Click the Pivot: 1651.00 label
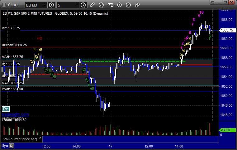Screen dimensions: 237x150 pyautogui.click(x=12, y=89)
